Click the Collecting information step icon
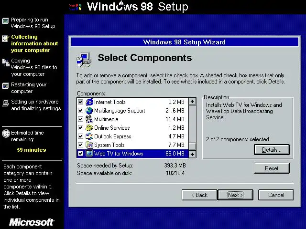This screenshot has width=306, height=229. coord(5,38)
